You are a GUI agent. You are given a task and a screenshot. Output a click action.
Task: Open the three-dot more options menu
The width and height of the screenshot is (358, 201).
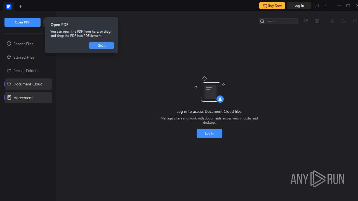pos(326,6)
